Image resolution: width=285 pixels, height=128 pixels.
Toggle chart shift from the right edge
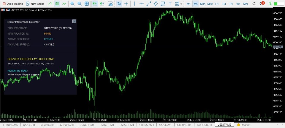tap(102, 4)
